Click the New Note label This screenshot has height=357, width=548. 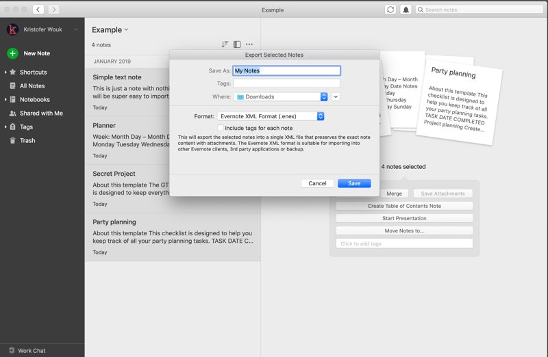[37, 53]
